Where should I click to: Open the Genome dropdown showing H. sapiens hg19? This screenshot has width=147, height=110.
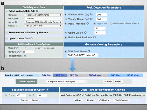(x=43, y=15)
